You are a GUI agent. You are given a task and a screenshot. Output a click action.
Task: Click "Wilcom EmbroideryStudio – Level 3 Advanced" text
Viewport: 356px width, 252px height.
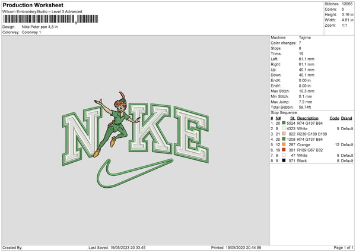42,12
